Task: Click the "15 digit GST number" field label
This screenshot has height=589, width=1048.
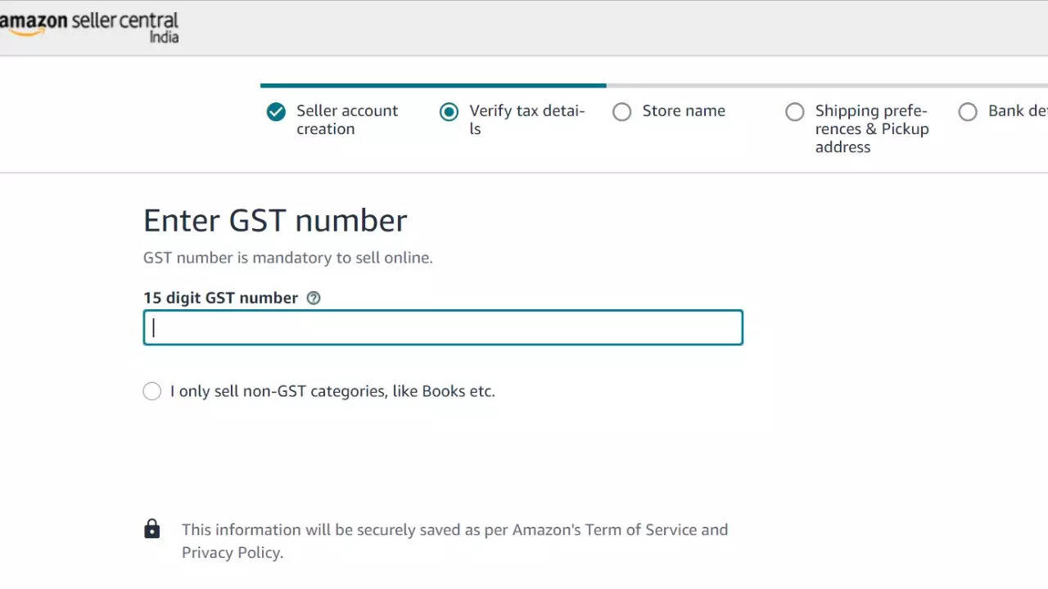Action: (x=220, y=298)
